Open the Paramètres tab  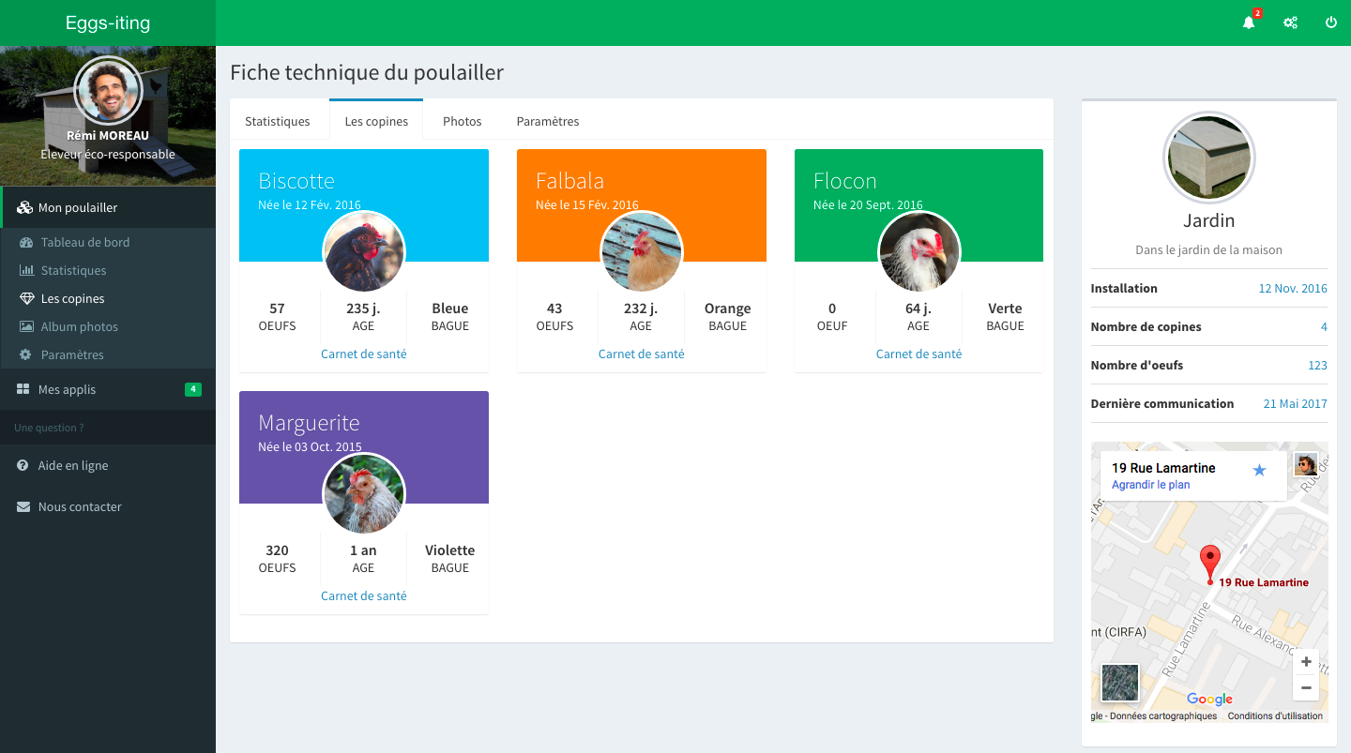(548, 121)
